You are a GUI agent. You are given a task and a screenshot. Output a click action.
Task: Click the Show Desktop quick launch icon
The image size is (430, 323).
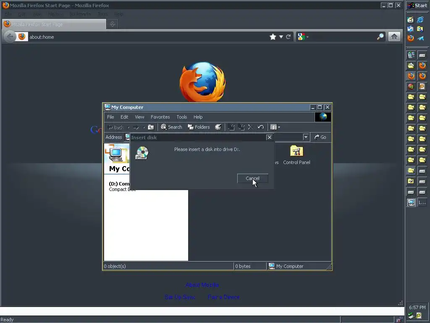(x=411, y=20)
